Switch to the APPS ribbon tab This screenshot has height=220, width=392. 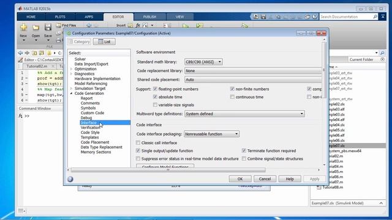(x=89, y=16)
